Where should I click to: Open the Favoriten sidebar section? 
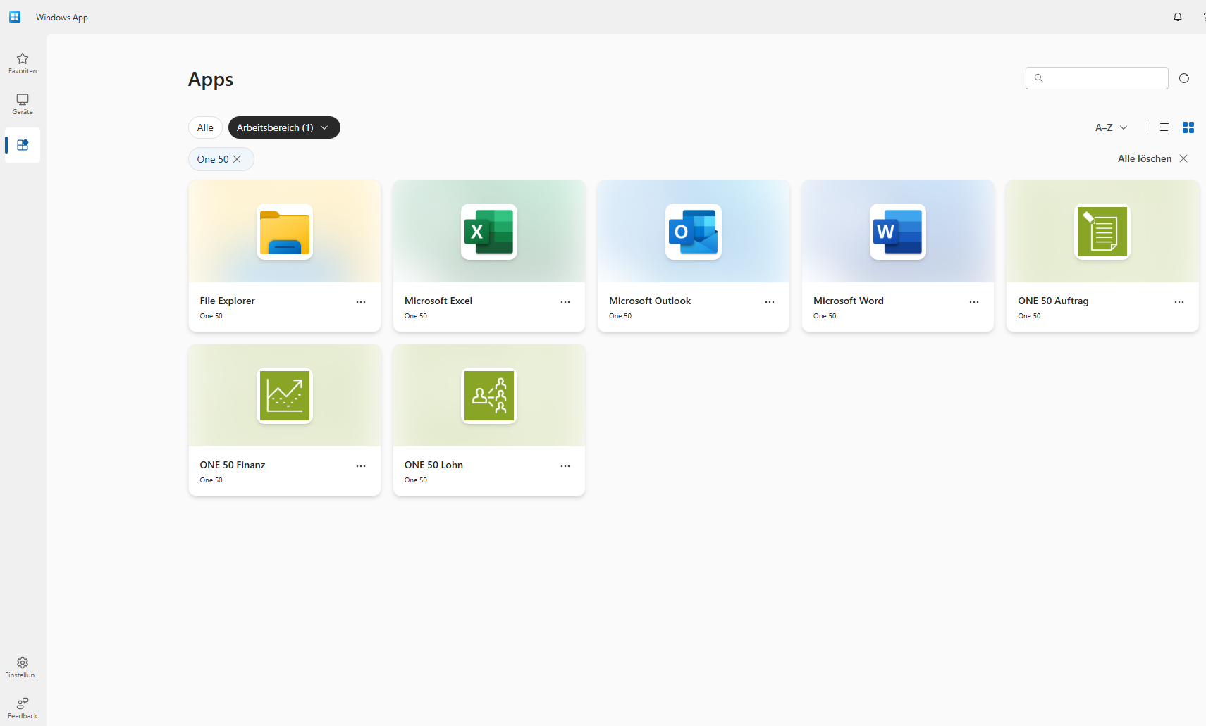pos(23,63)
